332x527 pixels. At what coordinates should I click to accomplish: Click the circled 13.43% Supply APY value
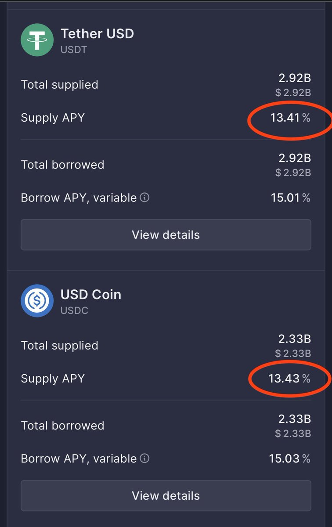289,379
